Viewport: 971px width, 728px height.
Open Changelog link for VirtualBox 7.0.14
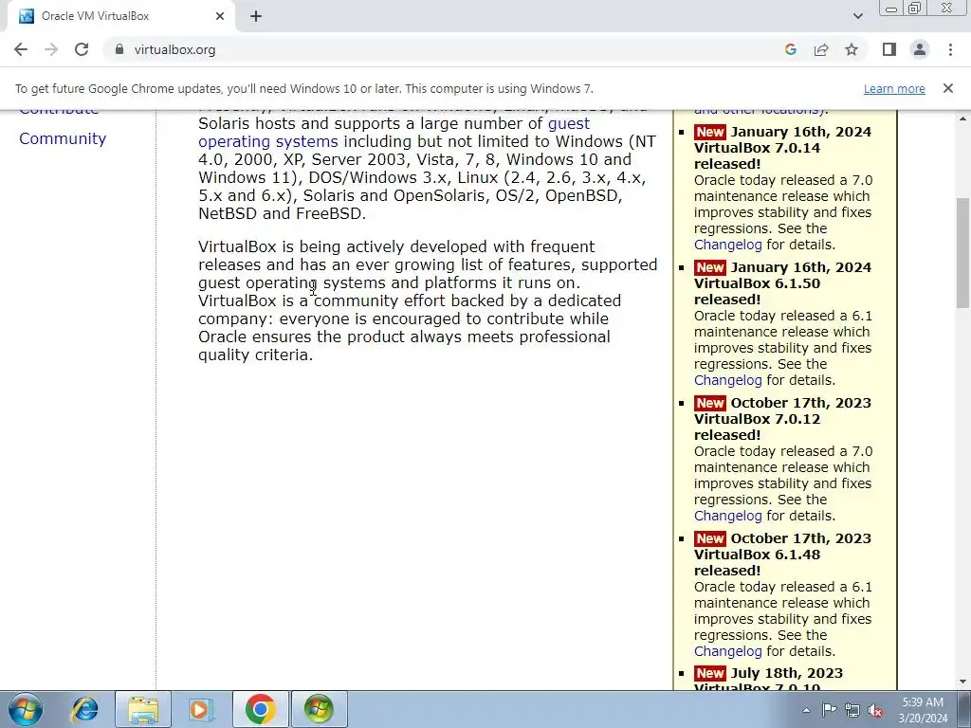(x=727, y=245)
